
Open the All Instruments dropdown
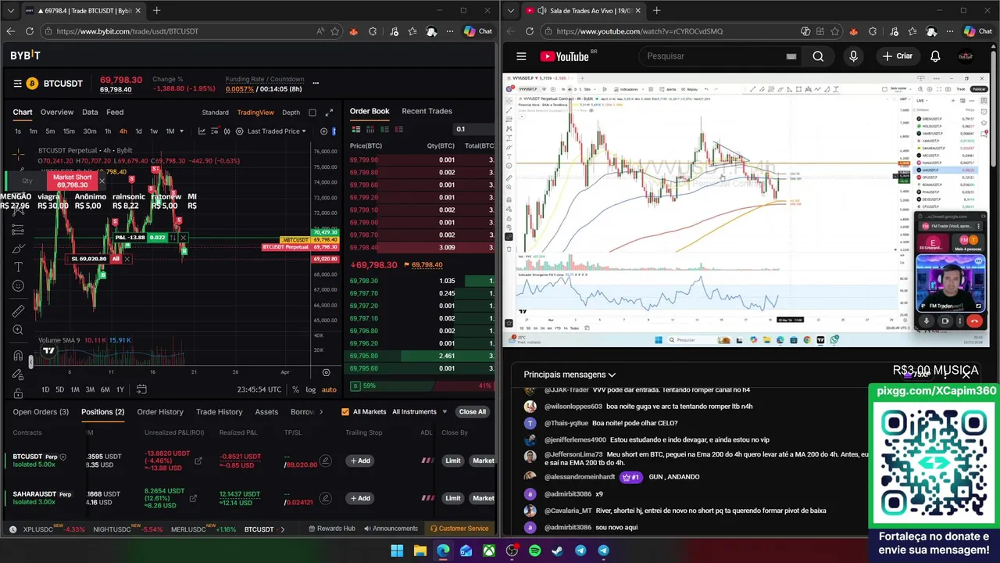tap(420, 412)
